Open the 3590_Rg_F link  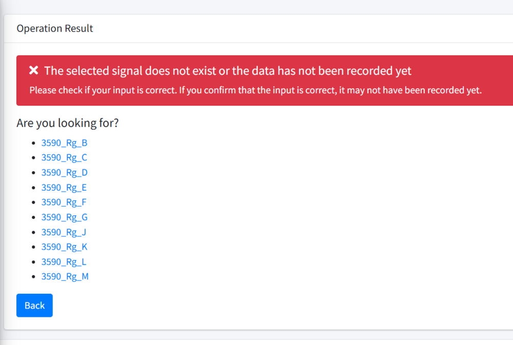tap(64, 202)
